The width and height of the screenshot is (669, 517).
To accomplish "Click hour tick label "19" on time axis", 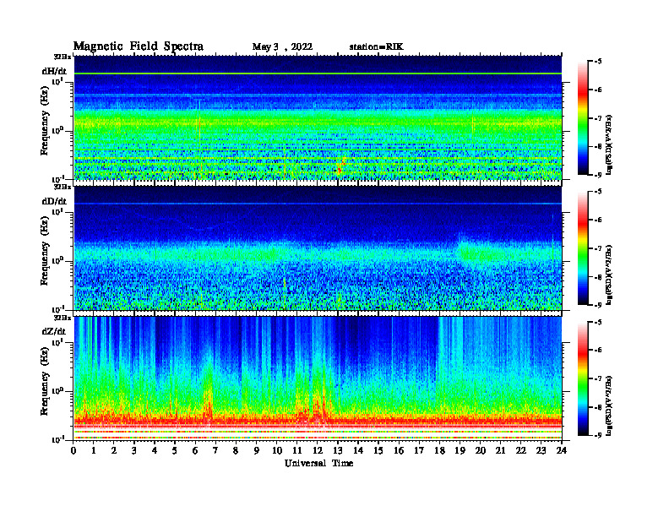I will coord(460,451).
